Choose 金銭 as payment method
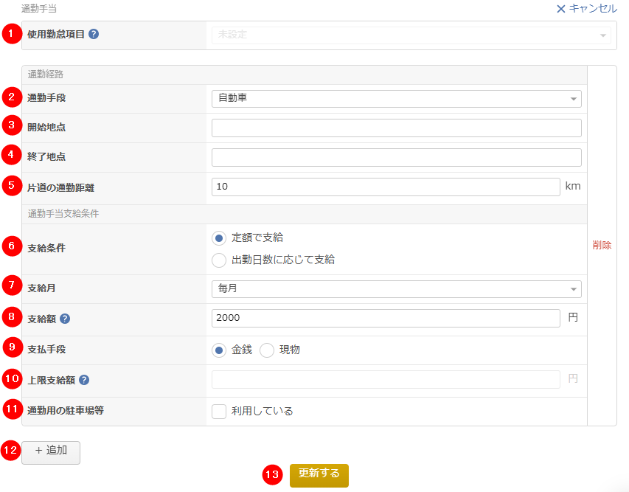 coord(218,350)
